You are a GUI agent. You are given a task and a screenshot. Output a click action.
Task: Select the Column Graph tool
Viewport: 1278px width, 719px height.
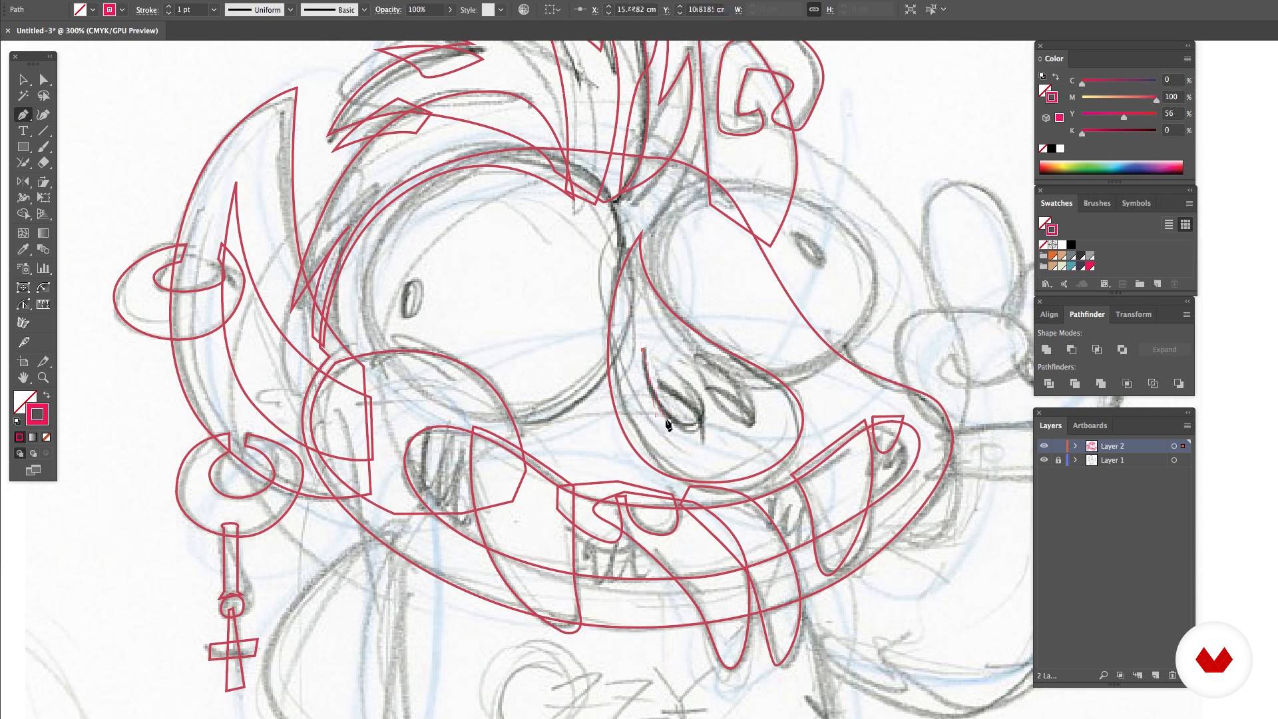click(x=43, y=269)
